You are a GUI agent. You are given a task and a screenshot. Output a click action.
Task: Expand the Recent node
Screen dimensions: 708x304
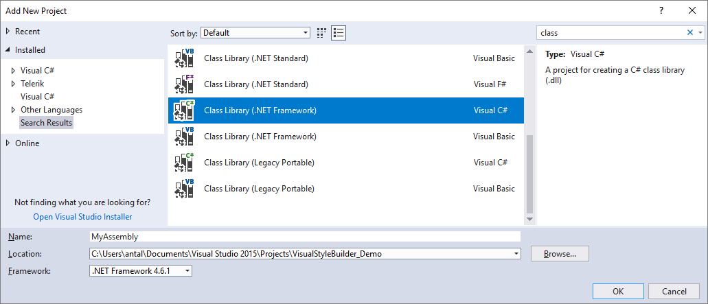pos(8,31)
